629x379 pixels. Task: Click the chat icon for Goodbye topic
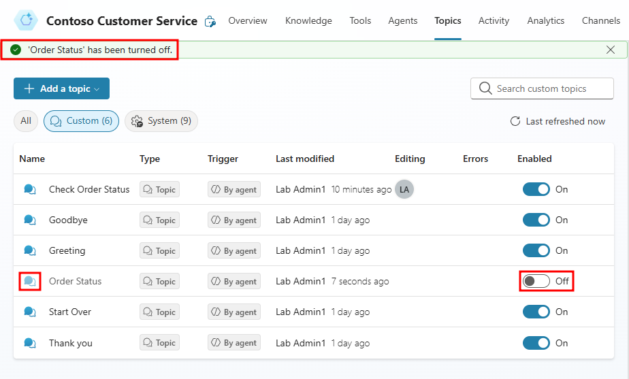pos(30,220)
